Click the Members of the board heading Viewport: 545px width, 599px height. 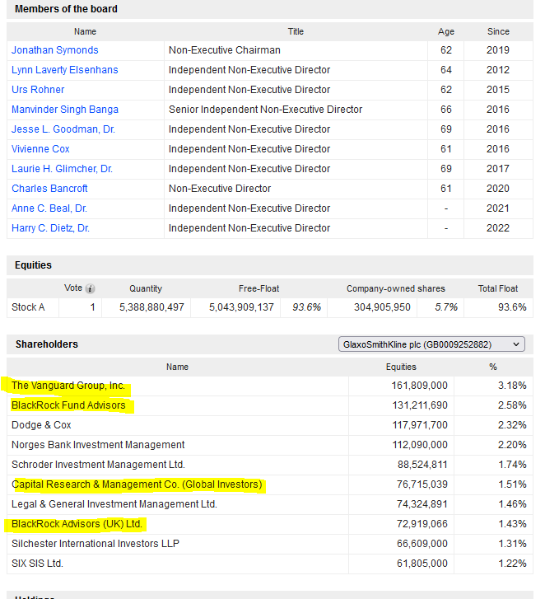[66, 9]
